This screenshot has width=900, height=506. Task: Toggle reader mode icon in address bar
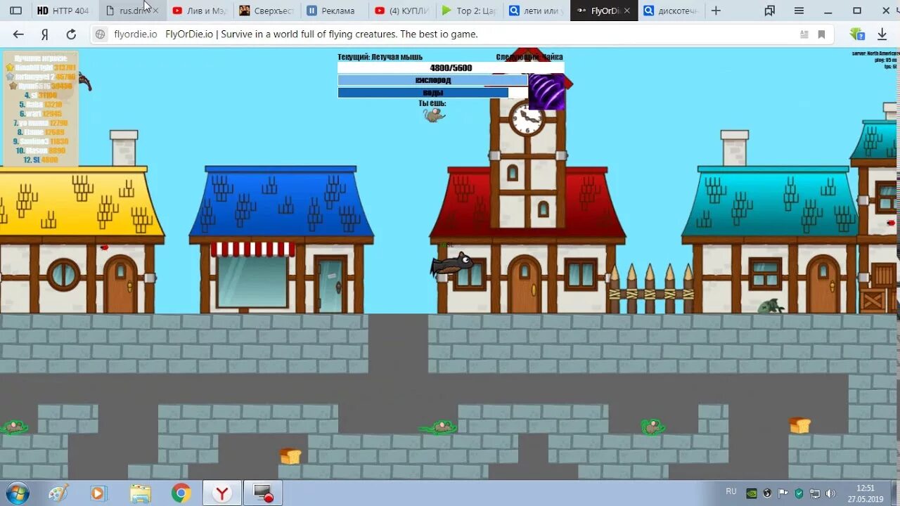click(804, 34)
